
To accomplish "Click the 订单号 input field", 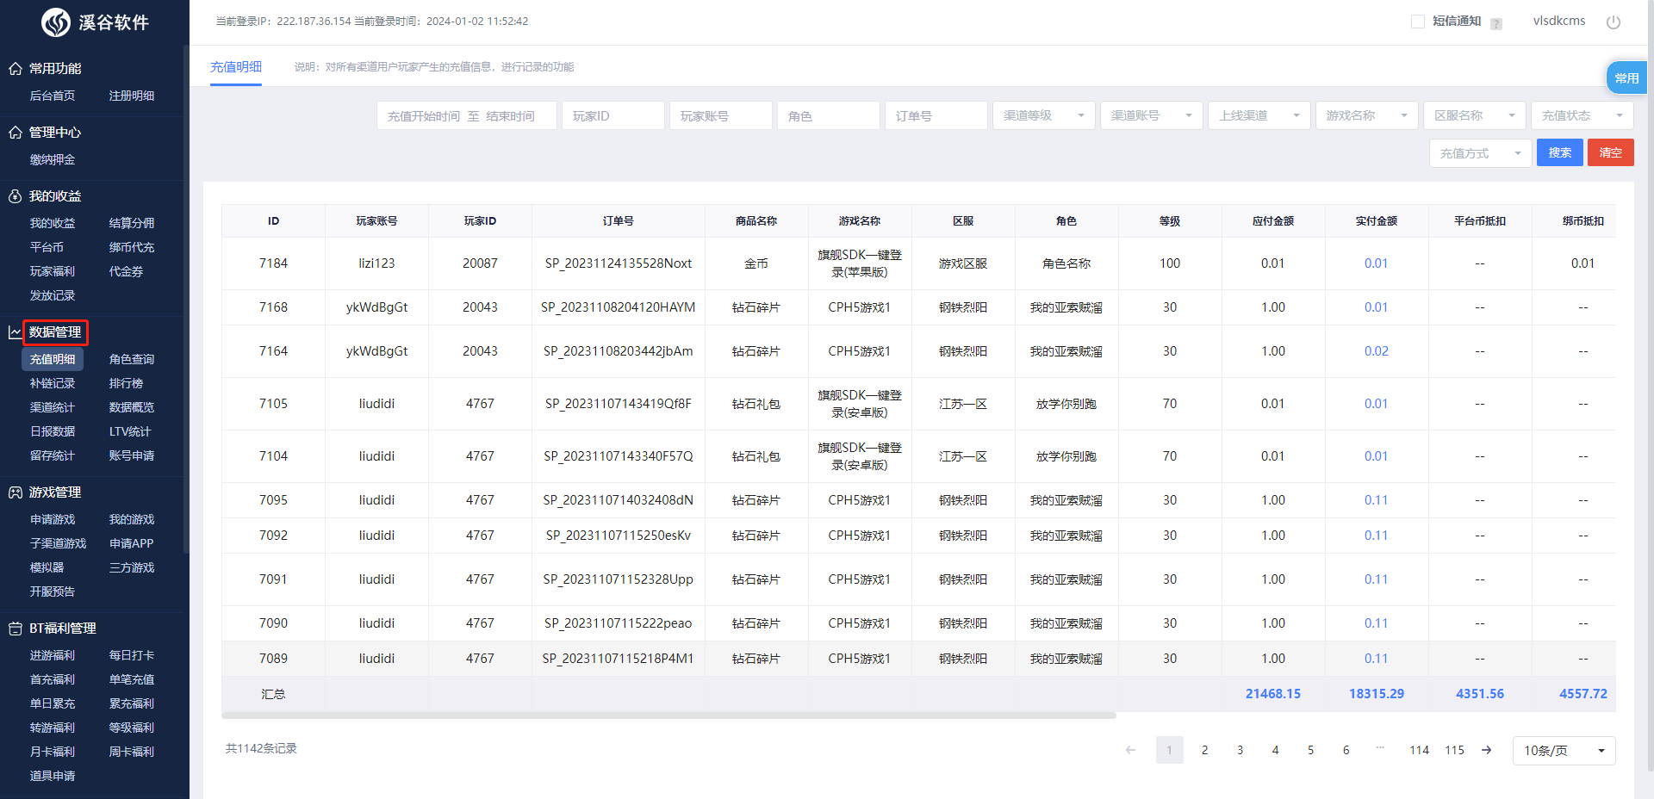I will tap(936, 115).
